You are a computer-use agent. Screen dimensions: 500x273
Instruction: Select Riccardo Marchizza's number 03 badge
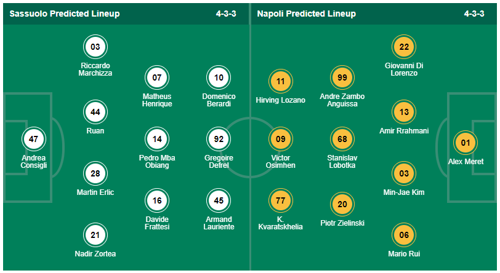point(95,47)
